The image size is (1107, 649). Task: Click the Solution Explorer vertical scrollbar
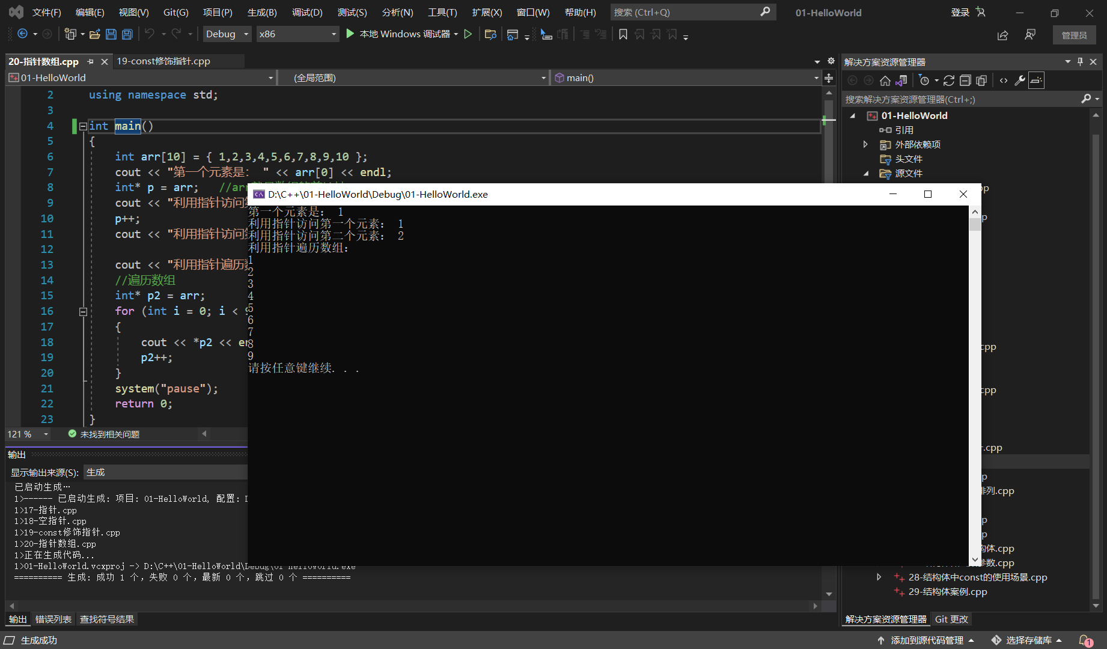point(1096,361)
